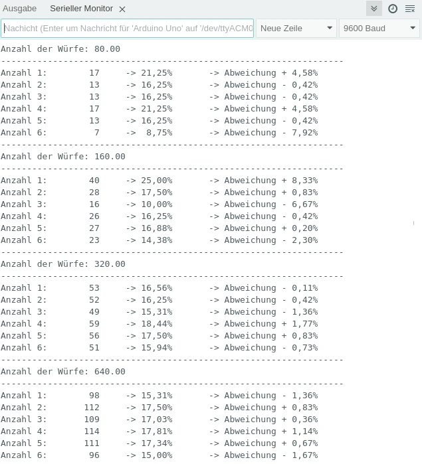Click the 'Anzahl der Würfe: 320.00' line
422x464 pixels.
(x=63, y=264)
